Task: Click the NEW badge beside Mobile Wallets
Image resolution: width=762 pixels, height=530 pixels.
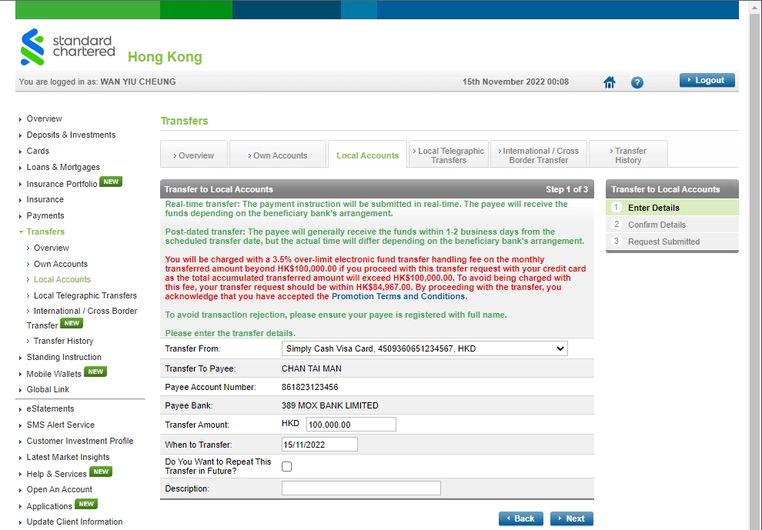Action: point(95,372)
